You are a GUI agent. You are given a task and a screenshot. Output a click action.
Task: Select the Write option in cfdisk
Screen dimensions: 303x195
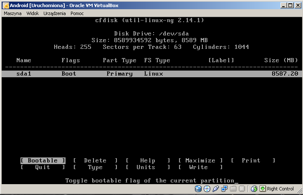click(x=200, y=167)
